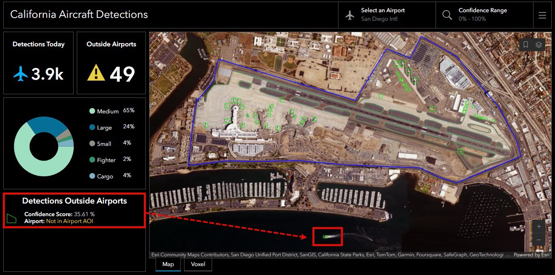This screenshot has height=275, width=555.
Task: Zoom out with the minus button
Action: 539,239
